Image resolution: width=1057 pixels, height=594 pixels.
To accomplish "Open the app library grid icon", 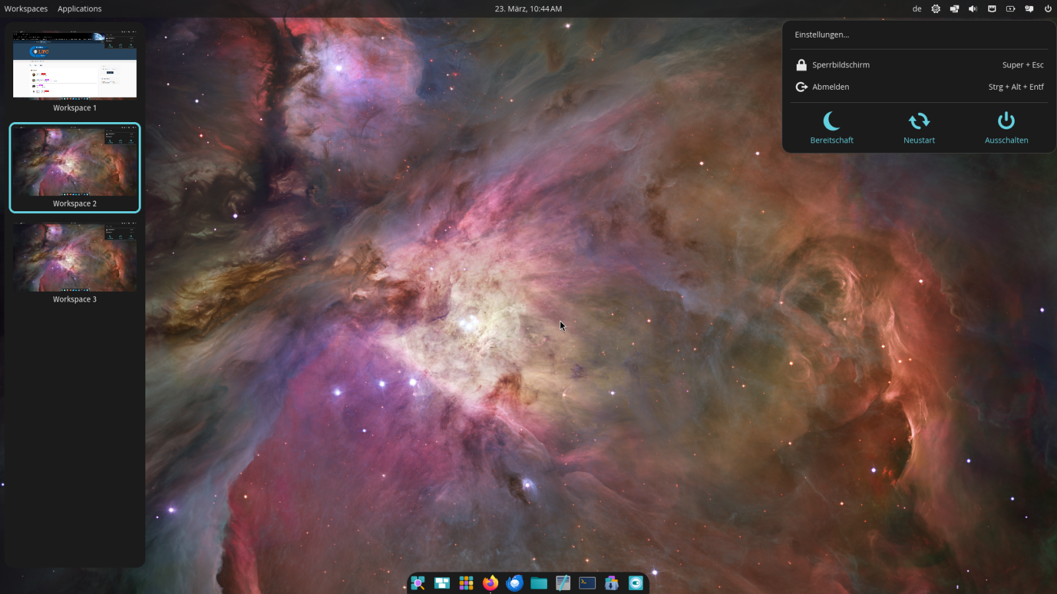I will pos(466,583).
